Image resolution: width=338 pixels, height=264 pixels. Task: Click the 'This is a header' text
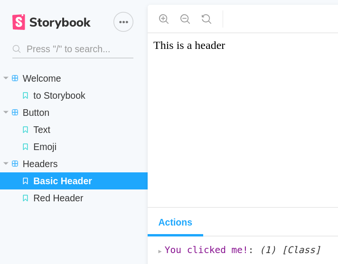[189, 46]
